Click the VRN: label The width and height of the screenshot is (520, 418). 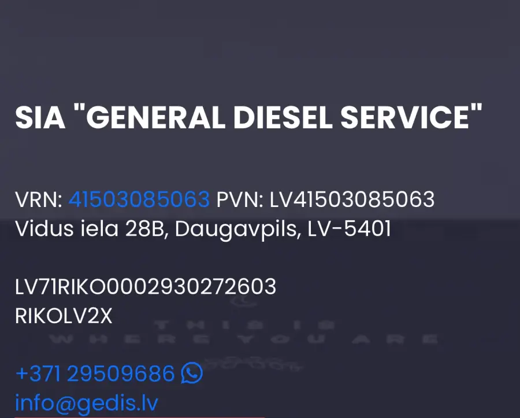click(x=39, y=199)
